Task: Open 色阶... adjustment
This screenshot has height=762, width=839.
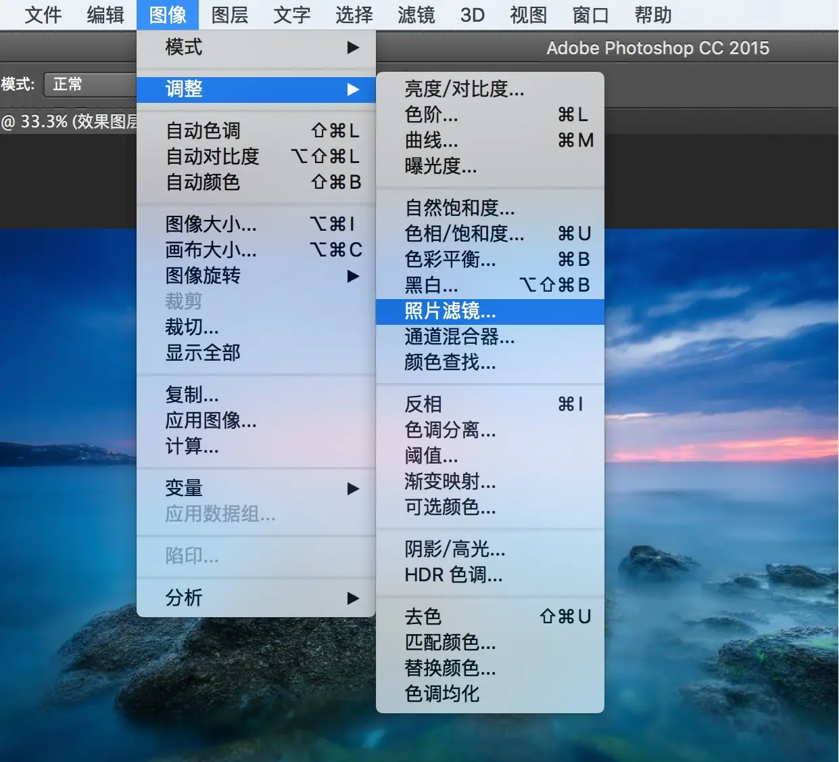Action: coord(490,114)
